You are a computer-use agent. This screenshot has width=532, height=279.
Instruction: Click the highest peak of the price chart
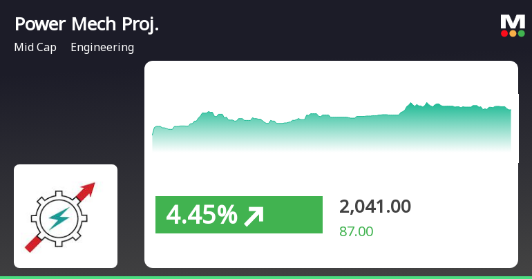[411, 103]
